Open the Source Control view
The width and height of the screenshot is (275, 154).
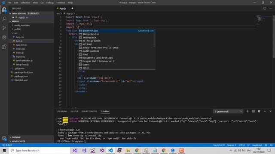4,28
